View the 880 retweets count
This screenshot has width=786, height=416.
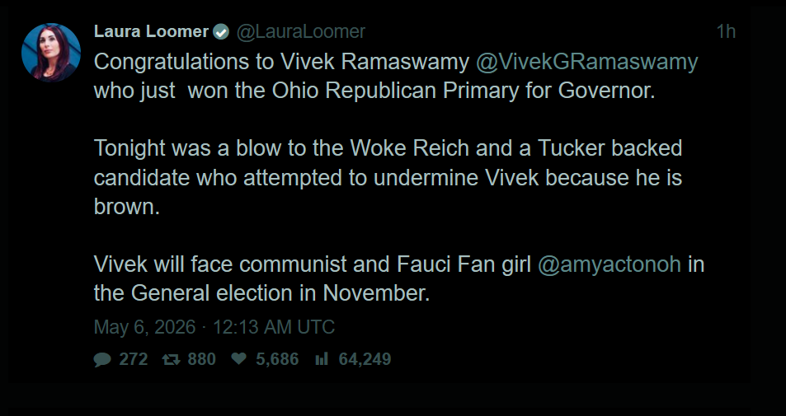[x=201, y=359]
